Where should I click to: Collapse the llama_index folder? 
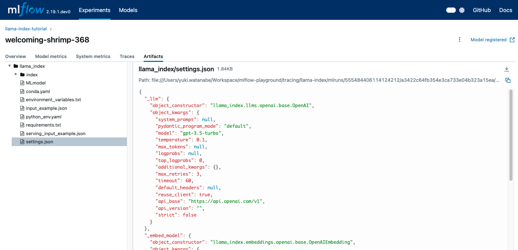point(9,66)
